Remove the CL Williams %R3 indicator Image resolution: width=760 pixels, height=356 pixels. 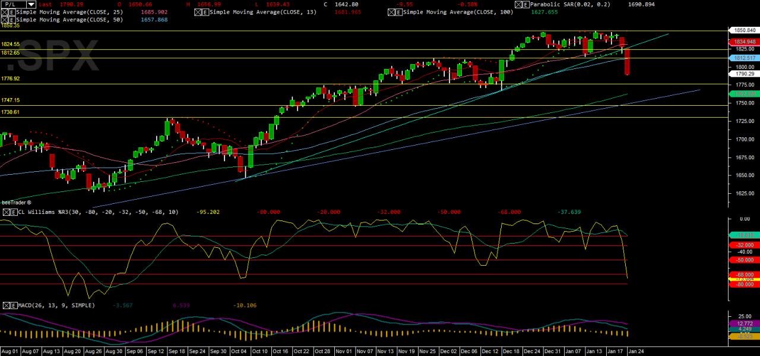pyautogui.click(x=6, y=212)
